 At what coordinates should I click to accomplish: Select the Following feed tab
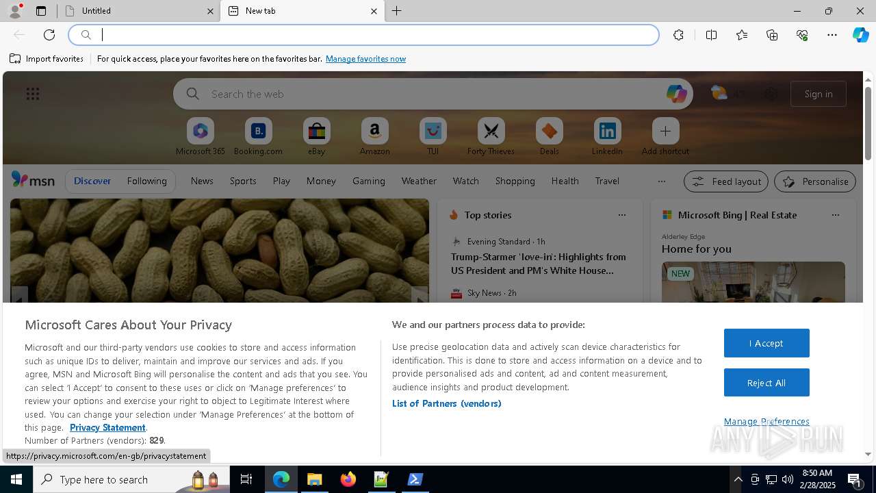click(x=146, y=181)
